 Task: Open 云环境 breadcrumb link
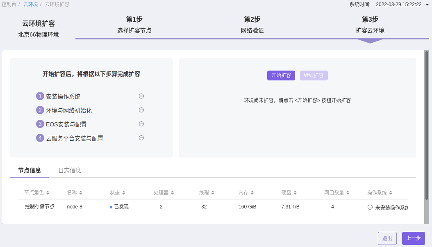31,5
